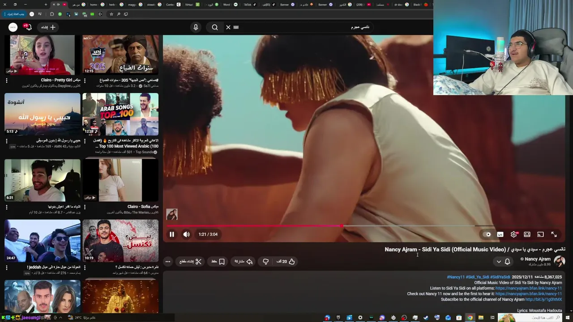
Task: Like the video showing 20 ألف
Action: click(286, 262)
